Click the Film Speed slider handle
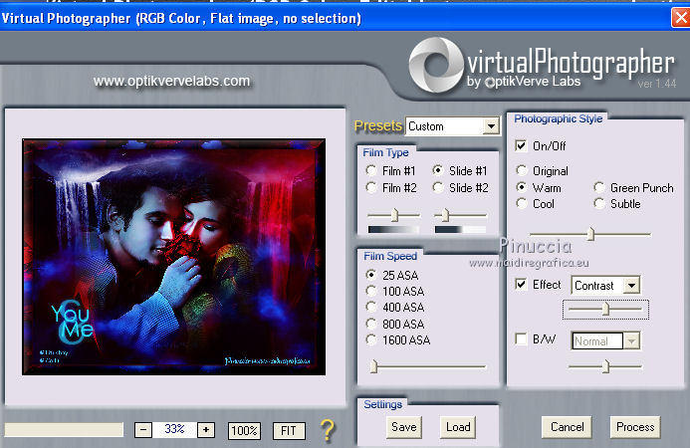Screen dimensions: 690x448 coord(374,366)
